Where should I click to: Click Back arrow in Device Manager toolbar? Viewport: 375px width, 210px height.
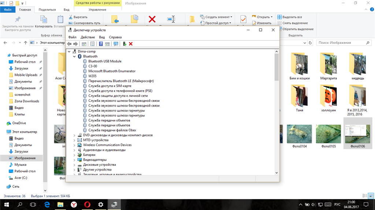click(x=69, y=44)
